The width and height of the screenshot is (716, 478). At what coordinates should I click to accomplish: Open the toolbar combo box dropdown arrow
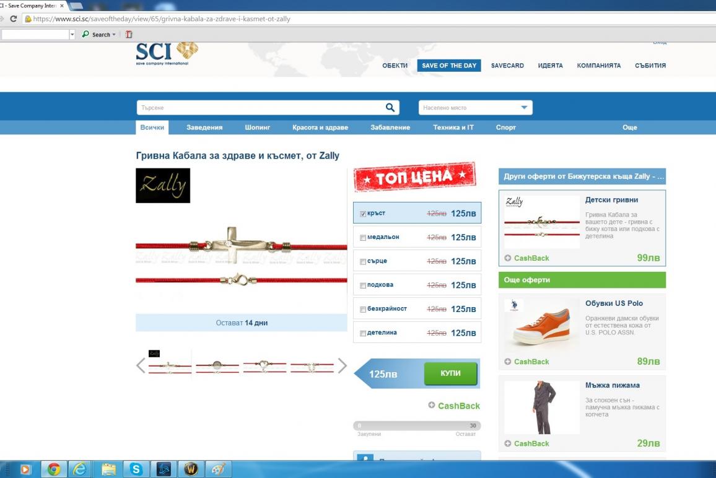pyautogui.click(x=72, y=34)
